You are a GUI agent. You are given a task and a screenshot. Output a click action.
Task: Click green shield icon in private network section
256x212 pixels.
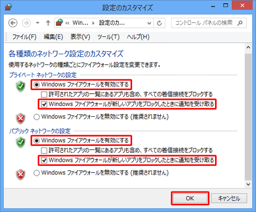(x=20, y=87)
